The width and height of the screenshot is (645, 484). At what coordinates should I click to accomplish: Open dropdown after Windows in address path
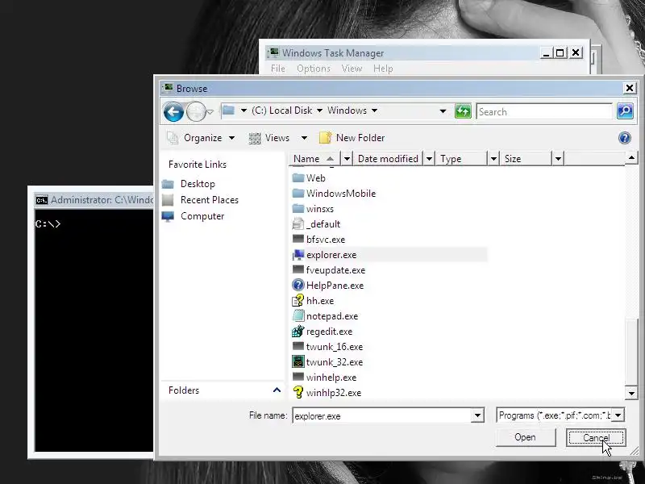click(374, 111)
